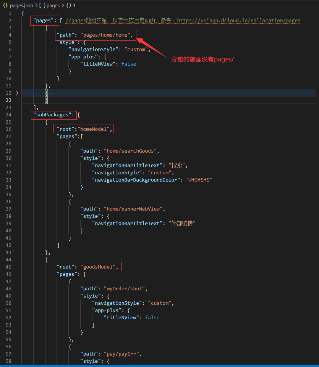Click "app-plus" key on line 51
Viewport: 319px width, 367px height.
pyautogui.click(x=107, y=311)
